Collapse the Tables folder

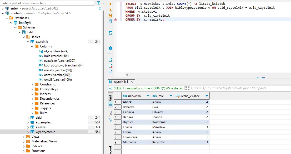24,37
